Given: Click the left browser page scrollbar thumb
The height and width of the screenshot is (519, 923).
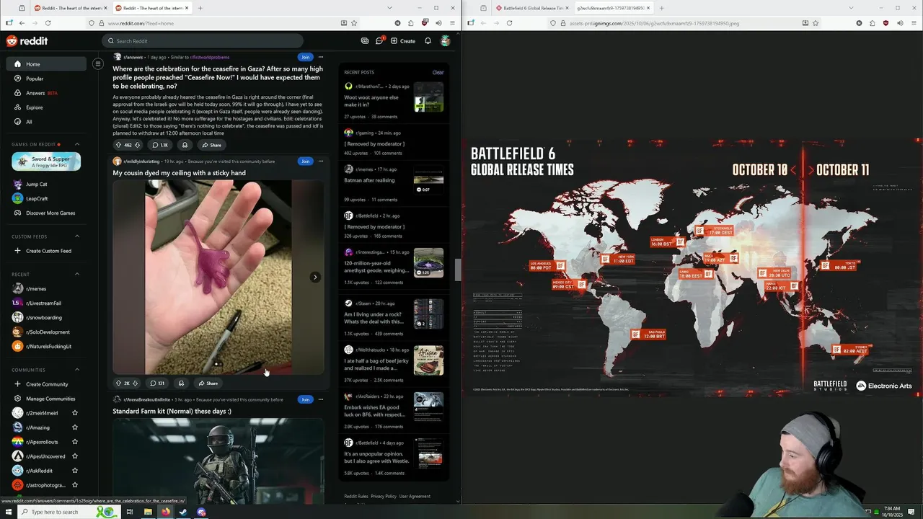Looking at the screenshot, I should [x=458, y=270].
